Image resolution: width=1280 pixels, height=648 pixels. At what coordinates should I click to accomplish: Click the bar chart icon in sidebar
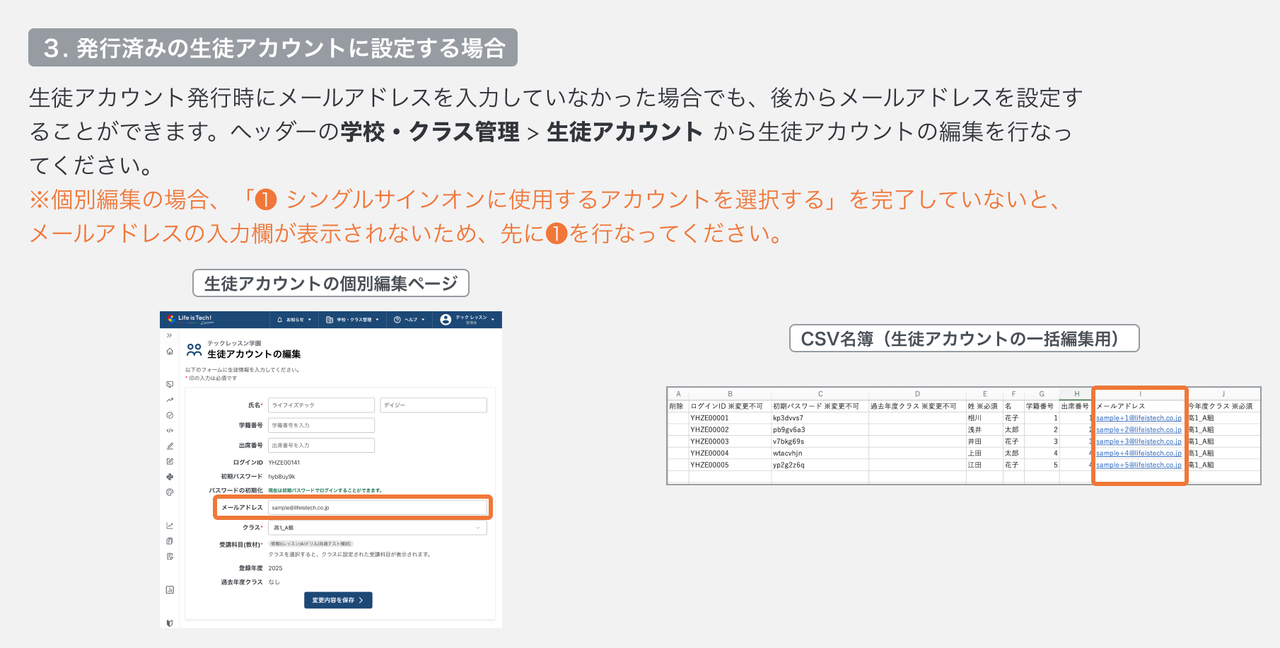point(170,590)
